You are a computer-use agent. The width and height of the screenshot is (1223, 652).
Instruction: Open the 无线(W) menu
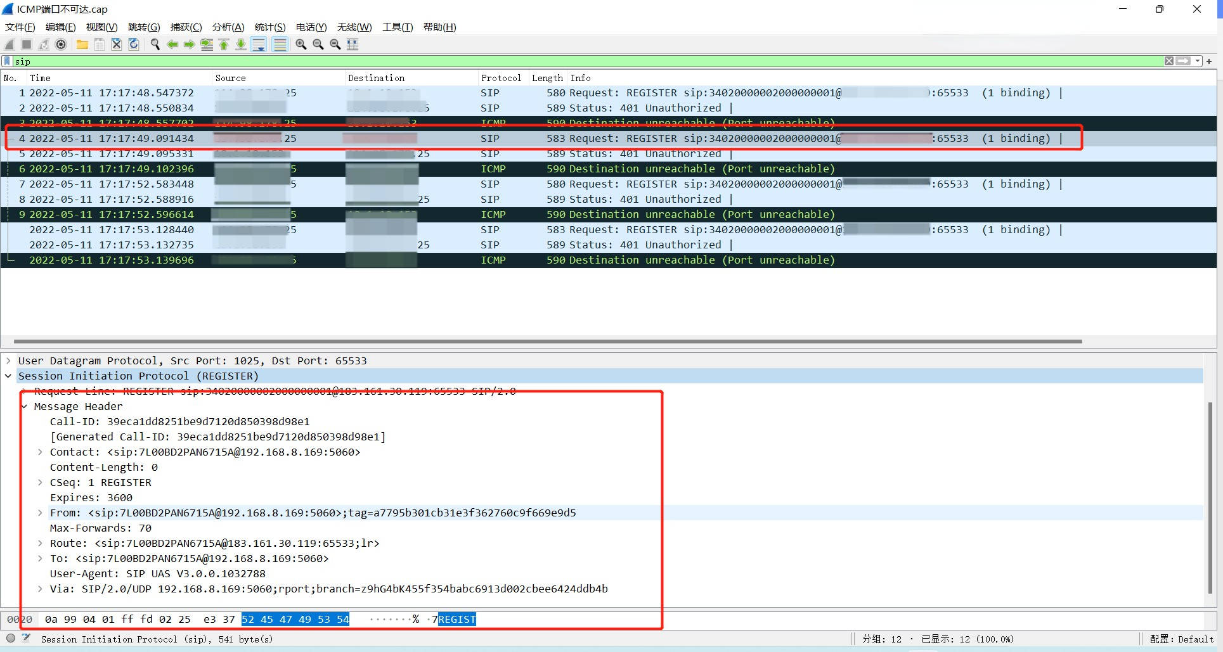pyautogui.click(x=354, y=27)
